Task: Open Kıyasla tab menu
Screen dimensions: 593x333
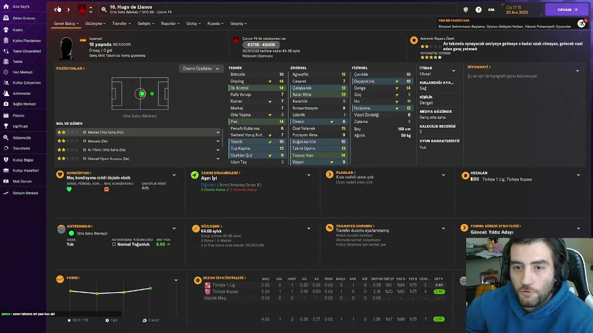Action: coord(215,24)
